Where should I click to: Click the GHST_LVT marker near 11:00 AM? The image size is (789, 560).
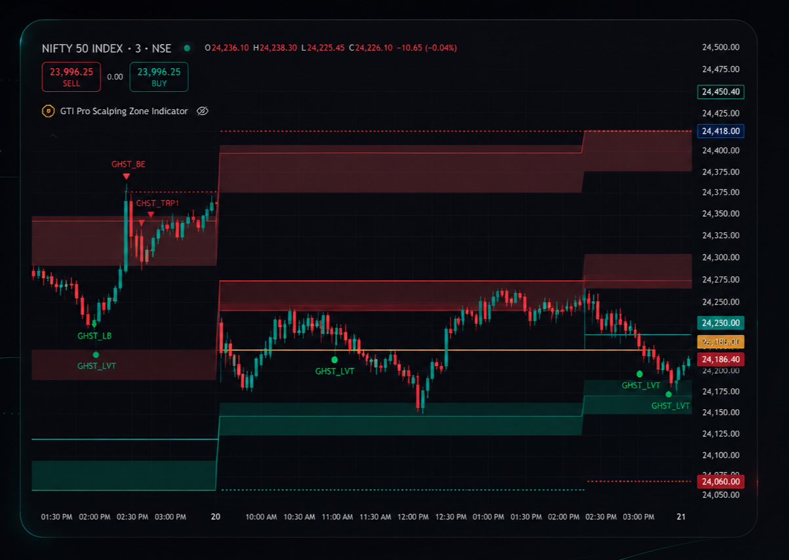pyautogui.click(x=334, y=359)
